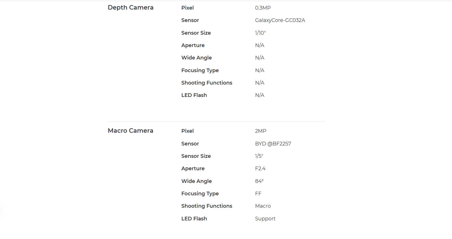The width and height of the screenshot is (452, 239).
Task: Click the Depth Camera section heading
Action: pyautogui.click(x=131, y=8)
